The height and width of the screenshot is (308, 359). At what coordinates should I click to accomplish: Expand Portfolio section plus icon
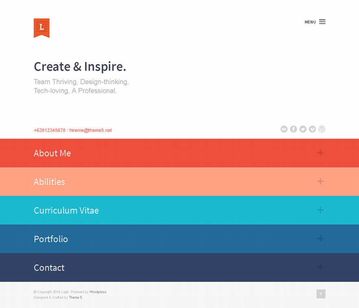coord(320,238)
